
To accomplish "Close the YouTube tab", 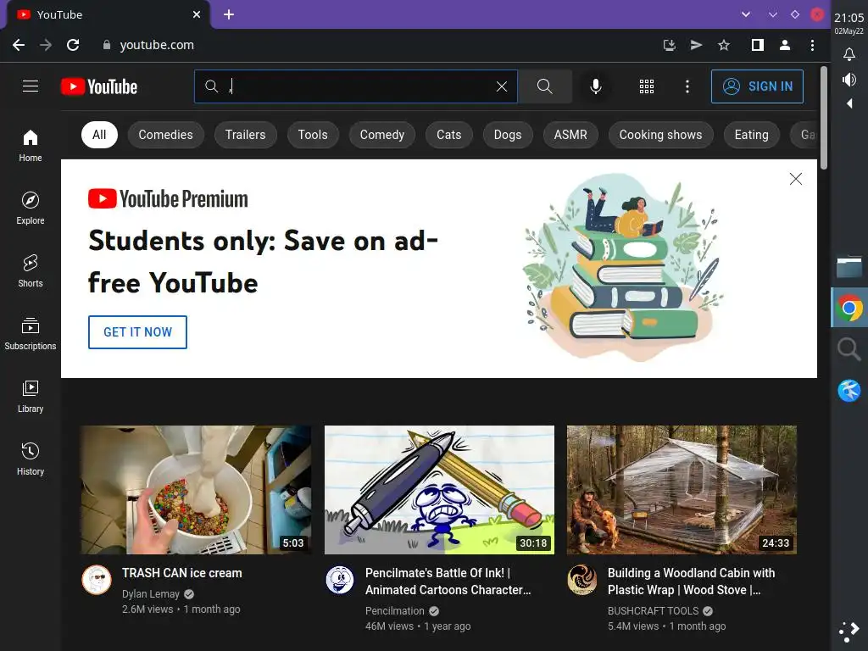I will [x=197, y=14].
